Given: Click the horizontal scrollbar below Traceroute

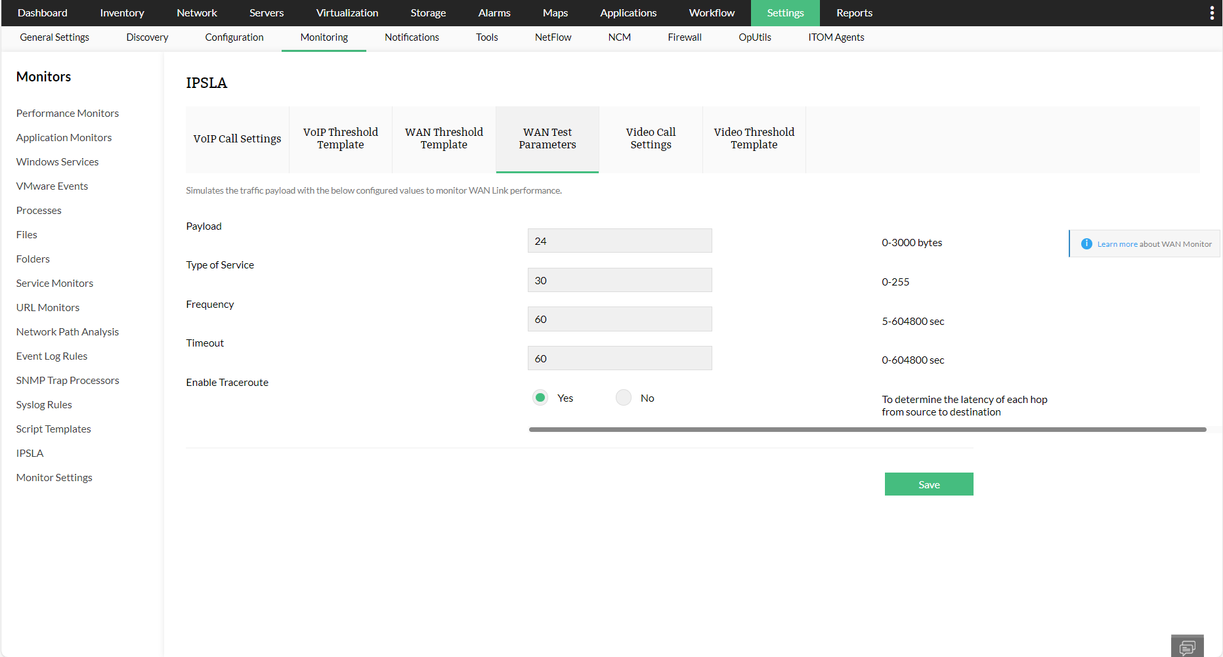Looking at the screenshot, I should (x=867, y=429).
